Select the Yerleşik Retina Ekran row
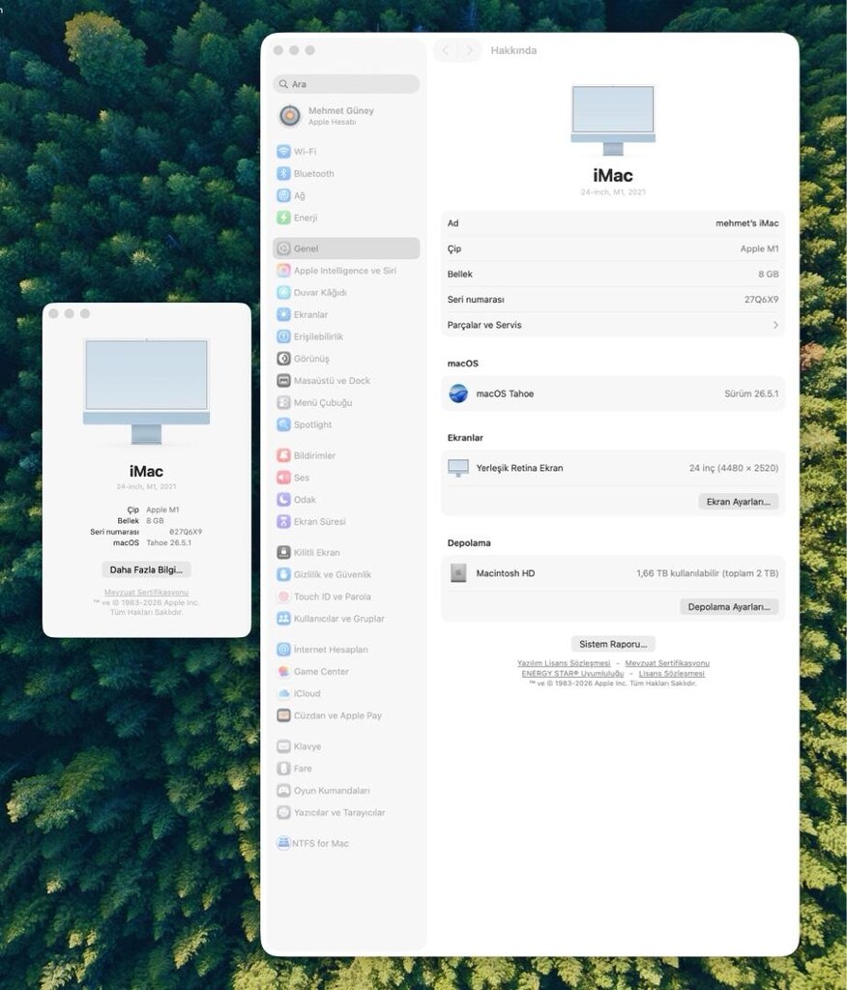The height and width of the screenshot is (990, 847). (613, 469)
